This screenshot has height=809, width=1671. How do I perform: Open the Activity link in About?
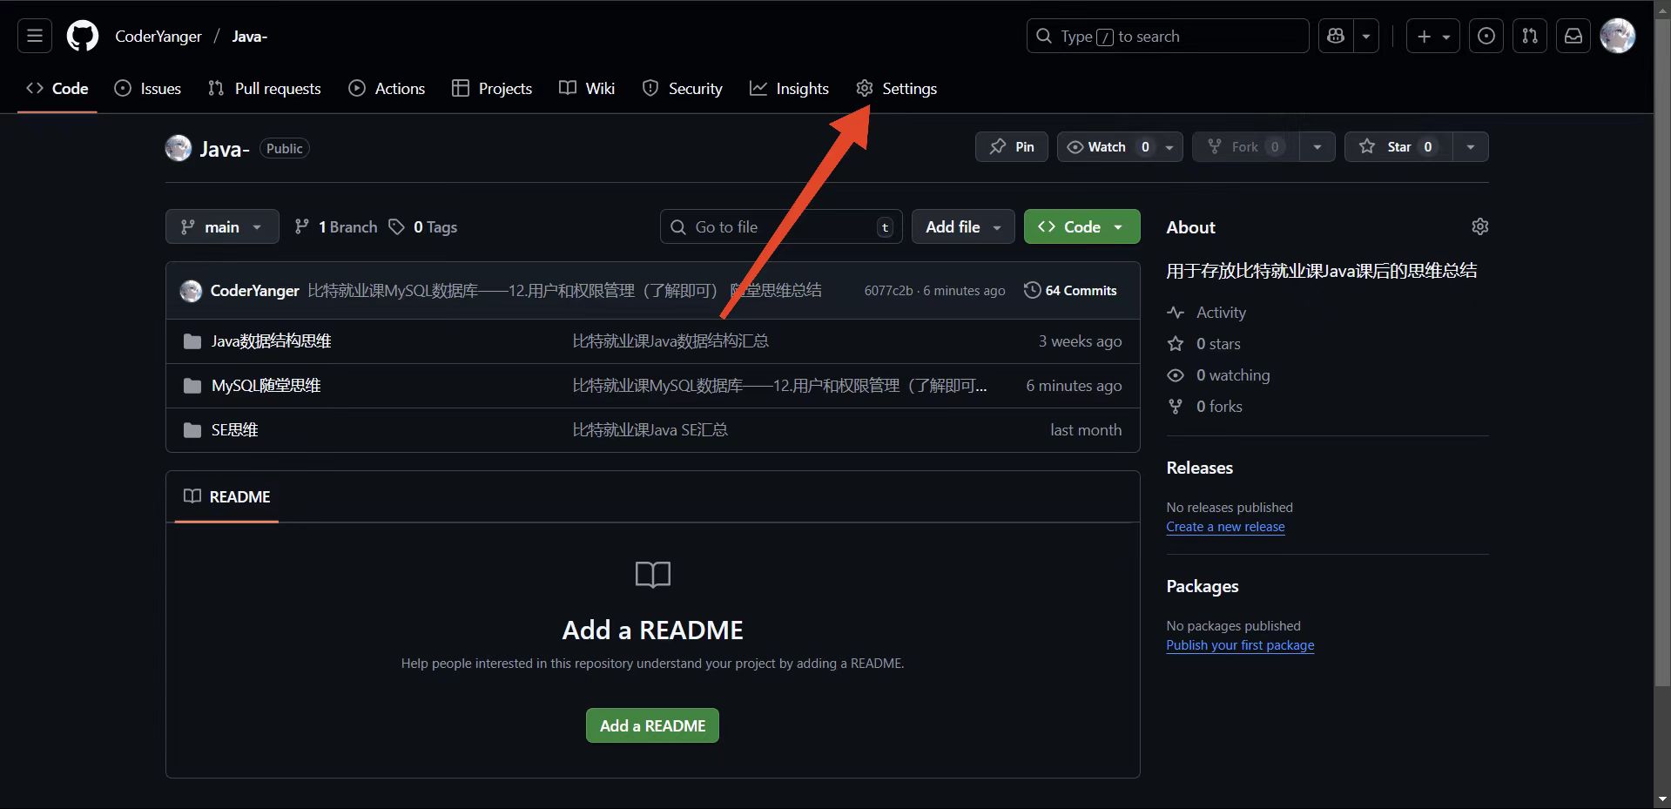(x=1207, y=313)
